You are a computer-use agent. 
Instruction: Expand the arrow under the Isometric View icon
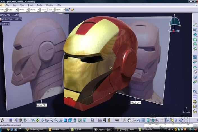pyautogui.click(x=71, y=122)
